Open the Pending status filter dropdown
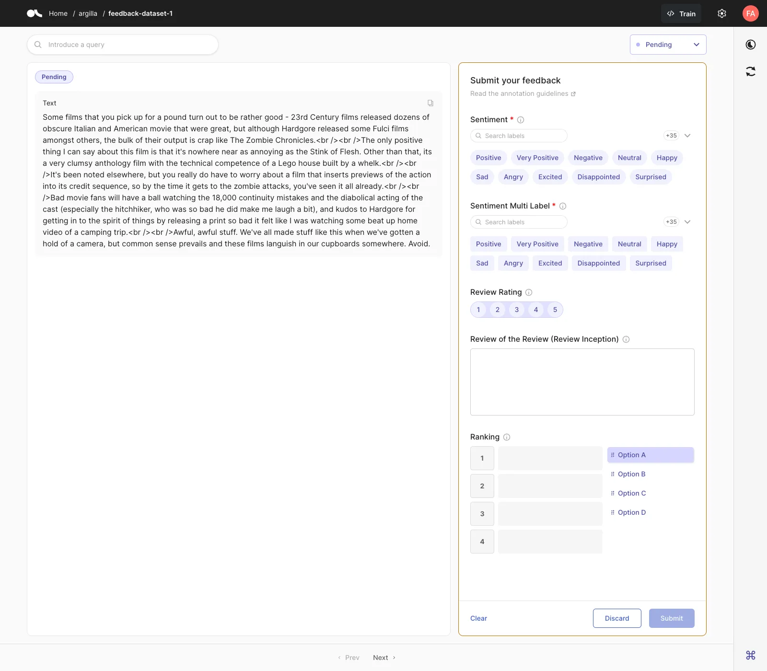Image resolution: width=767 pixels, height=671 pixels. pyautogui.click(x=668, y=45)
